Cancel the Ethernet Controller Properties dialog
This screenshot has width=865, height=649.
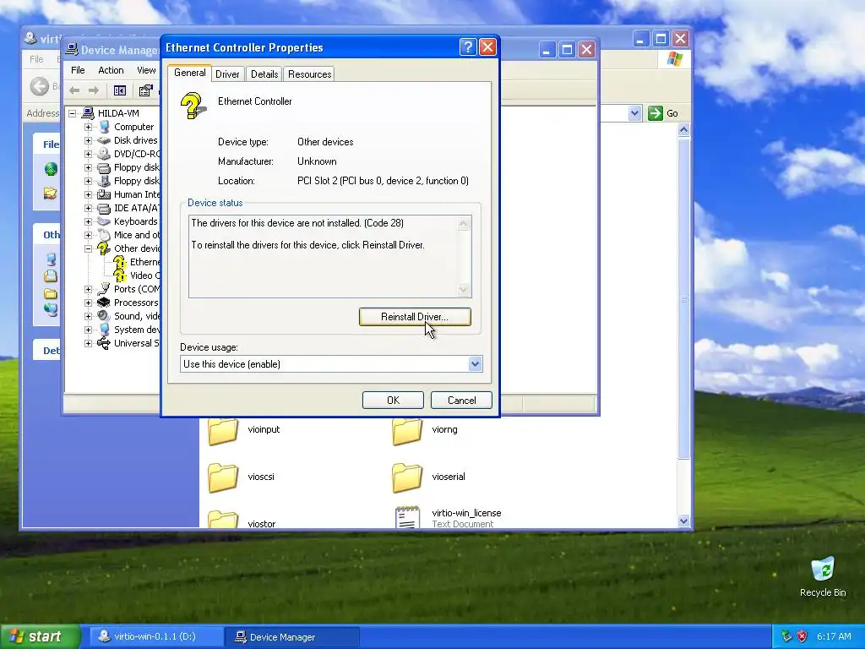[461, 400]
